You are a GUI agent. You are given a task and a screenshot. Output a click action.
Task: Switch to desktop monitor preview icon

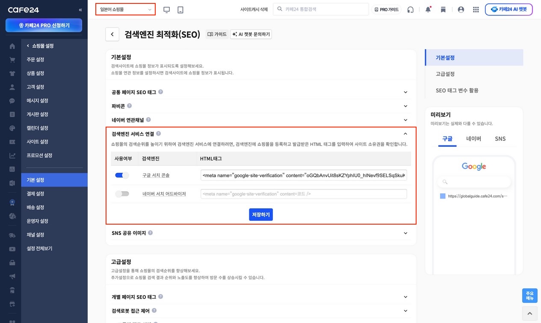[167, 9]
